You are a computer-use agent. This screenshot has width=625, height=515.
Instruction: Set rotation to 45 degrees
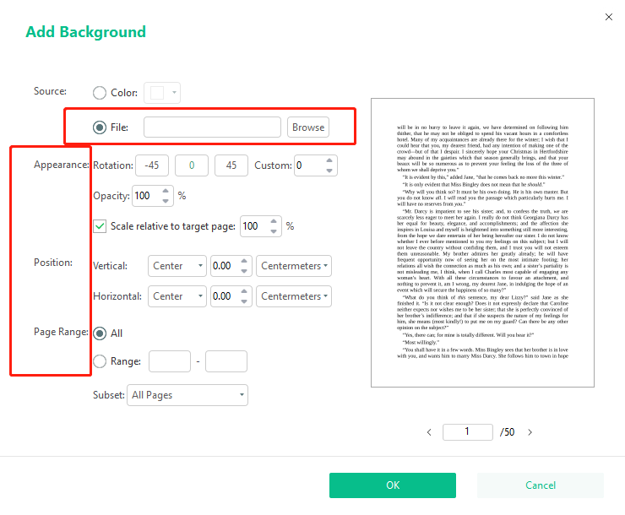(x=231, y=165)
